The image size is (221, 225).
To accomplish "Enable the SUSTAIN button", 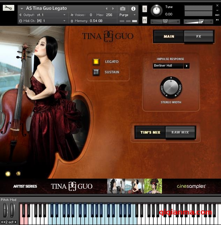I will pyautogui.click(x=96, y=72).
